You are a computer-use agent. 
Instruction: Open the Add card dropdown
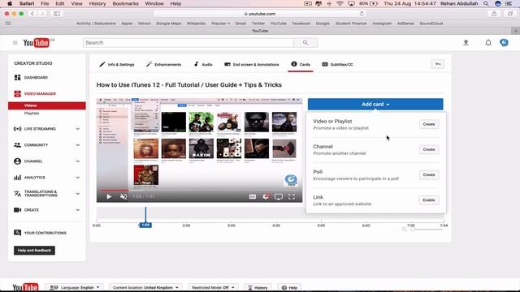375,104
